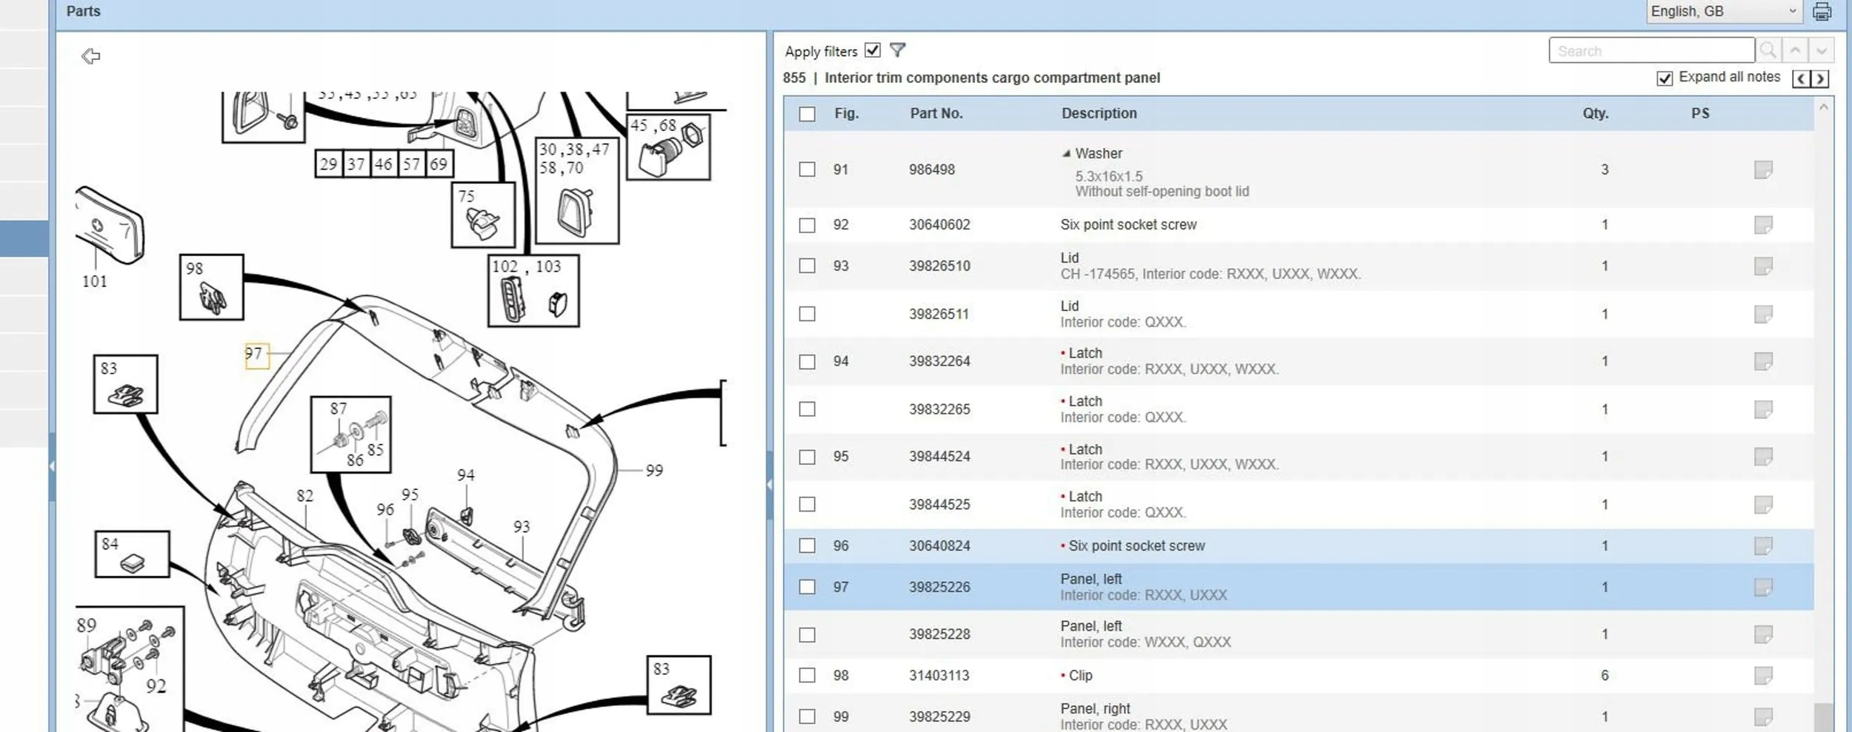The height and width of the screenshot is (732, 1852).
Task: Tick the checkbox for Panel, left 39825226
Action: click(807, 587)
